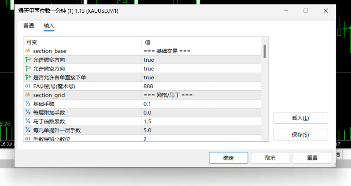Viewport: 351px width, 186px height.
Task: Select the 马丁倍数系数 row label
Action: pyautogui.click(x=49, y=122)
